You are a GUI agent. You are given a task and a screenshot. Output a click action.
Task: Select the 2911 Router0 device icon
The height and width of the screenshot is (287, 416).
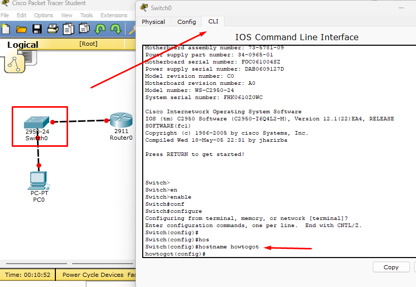click(x=121, y=120)
